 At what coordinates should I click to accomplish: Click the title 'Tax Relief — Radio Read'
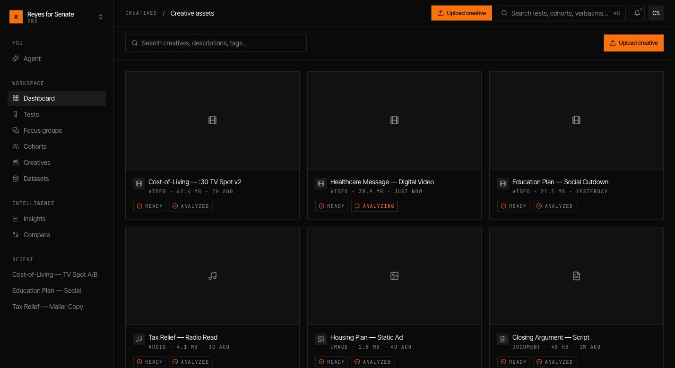(x=183, y=337)
